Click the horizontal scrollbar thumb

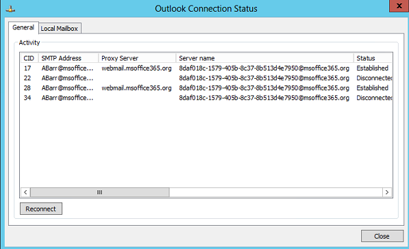99,192
